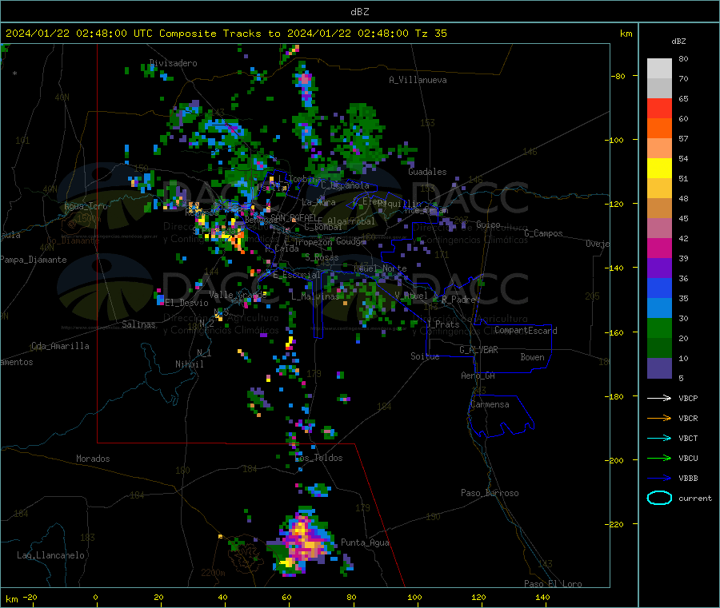Click the green VBCU arrow legend icon
720x608 pixels.
tap(659, 458)
